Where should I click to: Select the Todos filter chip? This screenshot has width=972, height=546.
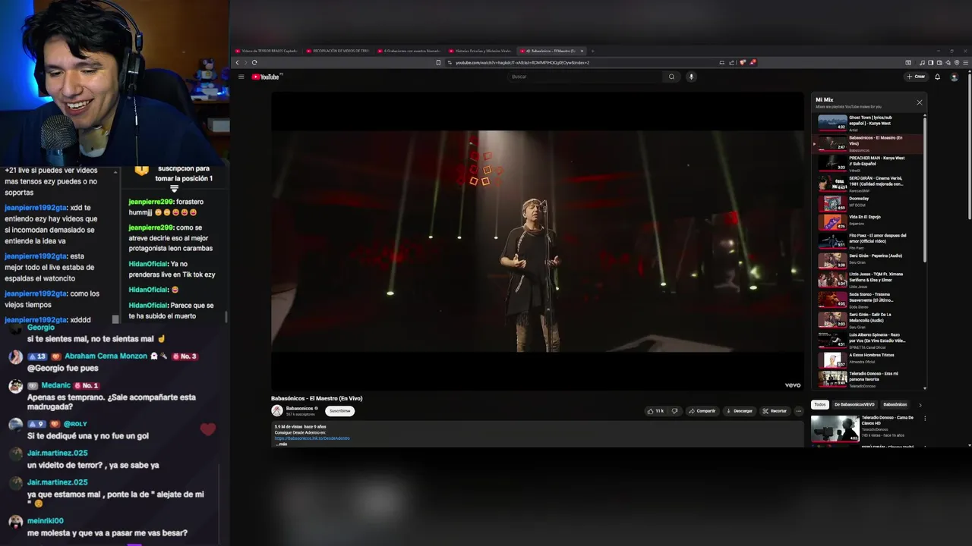[x=819, y=405]
